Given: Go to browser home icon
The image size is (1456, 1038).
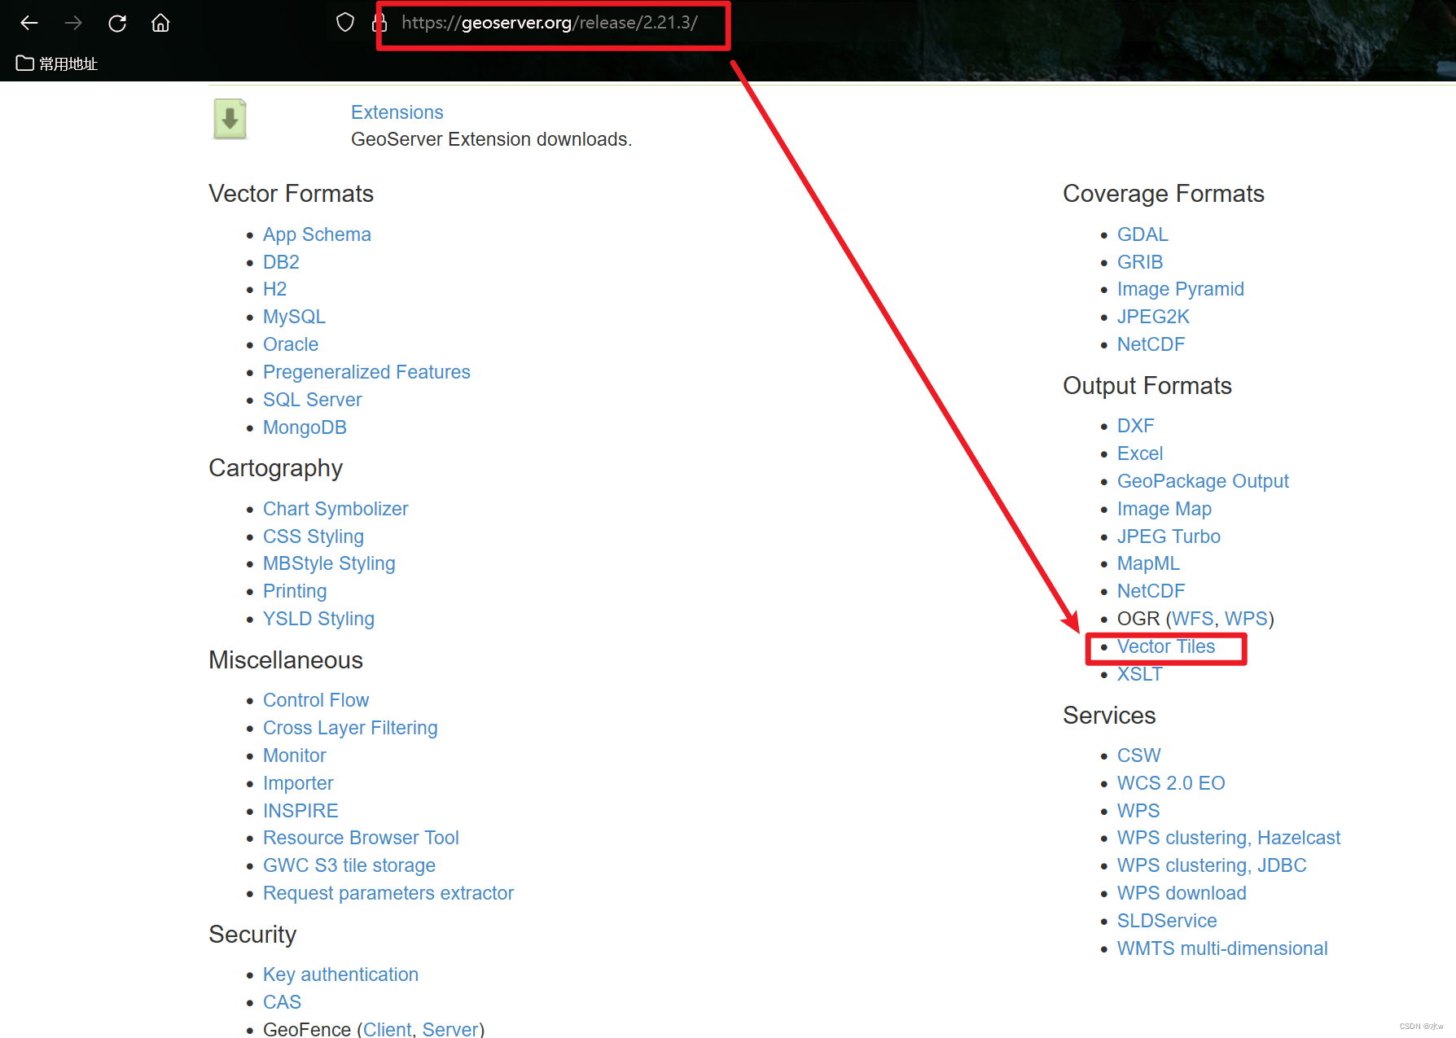Looking at the screenshot, I should pyautogui.click(x=160, y=23).
